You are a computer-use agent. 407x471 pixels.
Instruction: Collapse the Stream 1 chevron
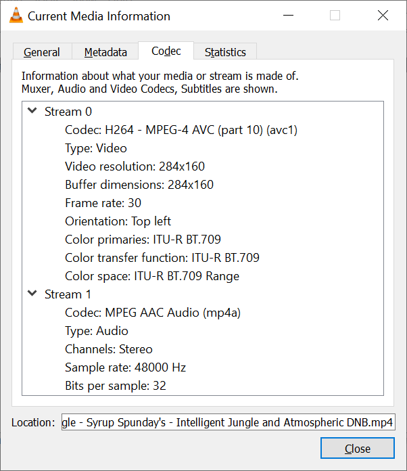[x=32, y=293]
